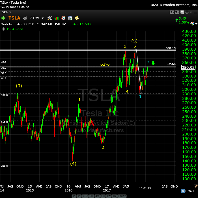This screenshot has height=198, width=198.
Task: Click the 100.00 price axis label
Action: coord(189,179)
